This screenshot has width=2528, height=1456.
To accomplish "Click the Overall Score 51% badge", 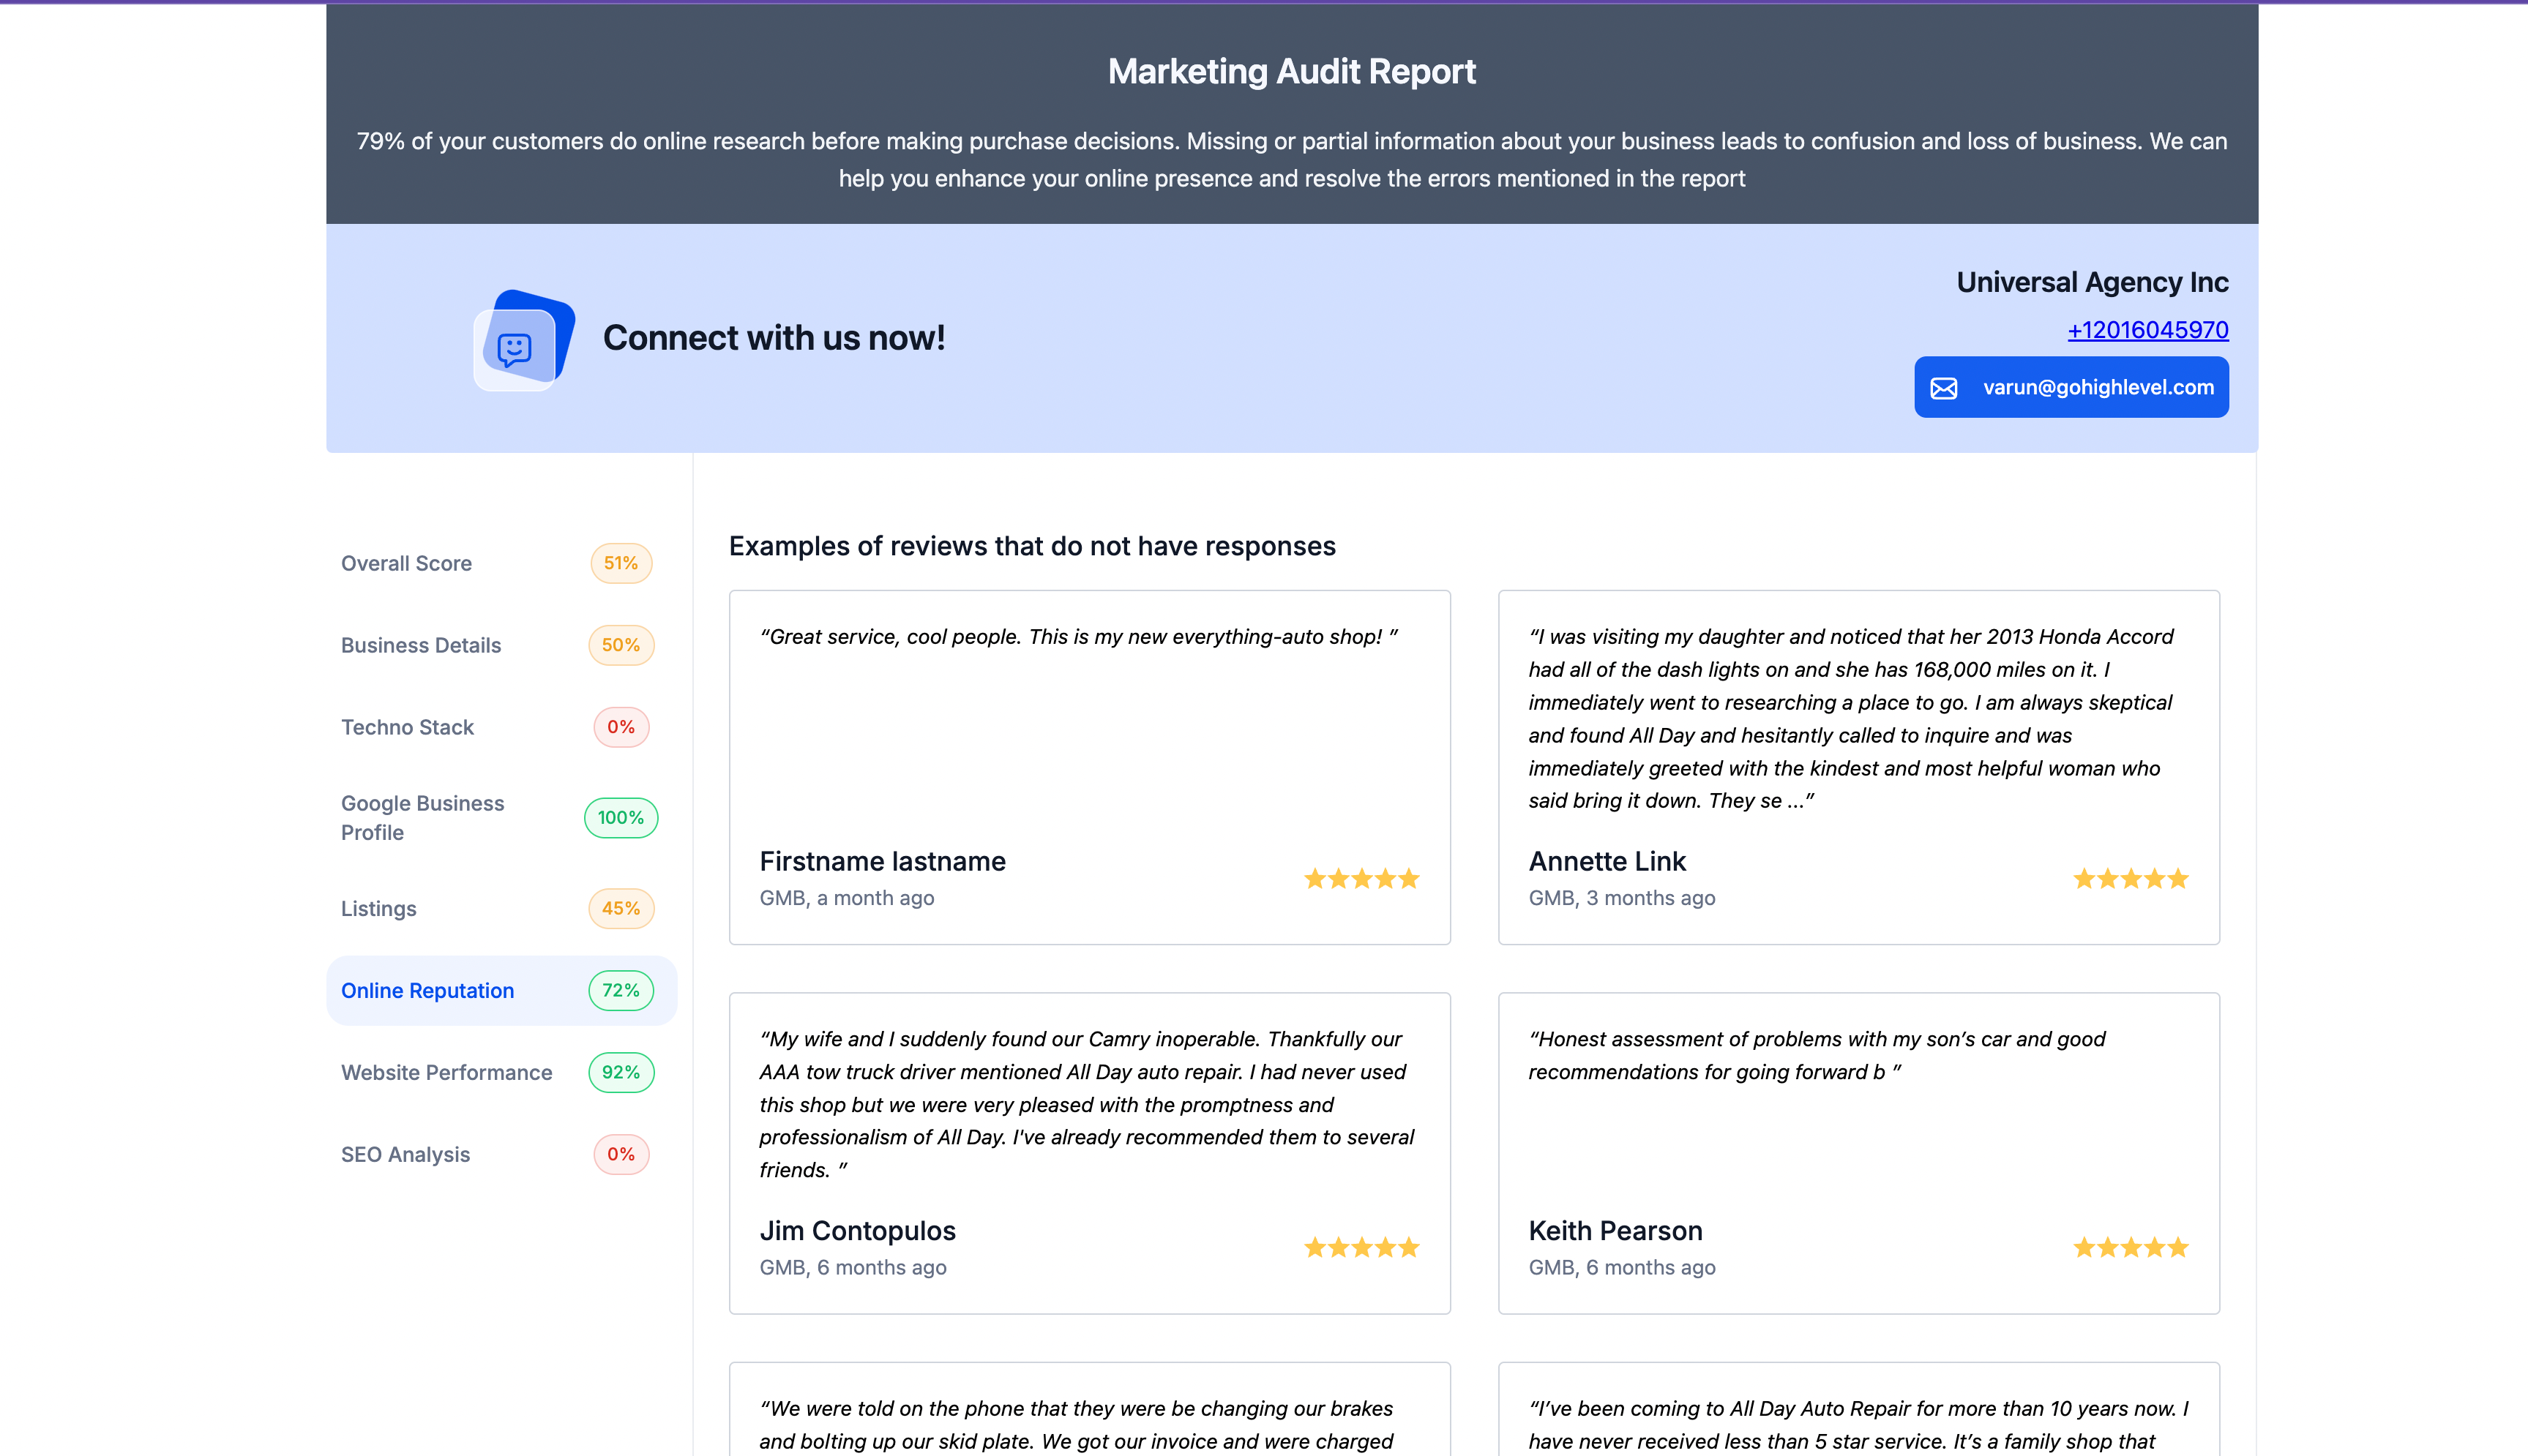I will click(620, 563).
